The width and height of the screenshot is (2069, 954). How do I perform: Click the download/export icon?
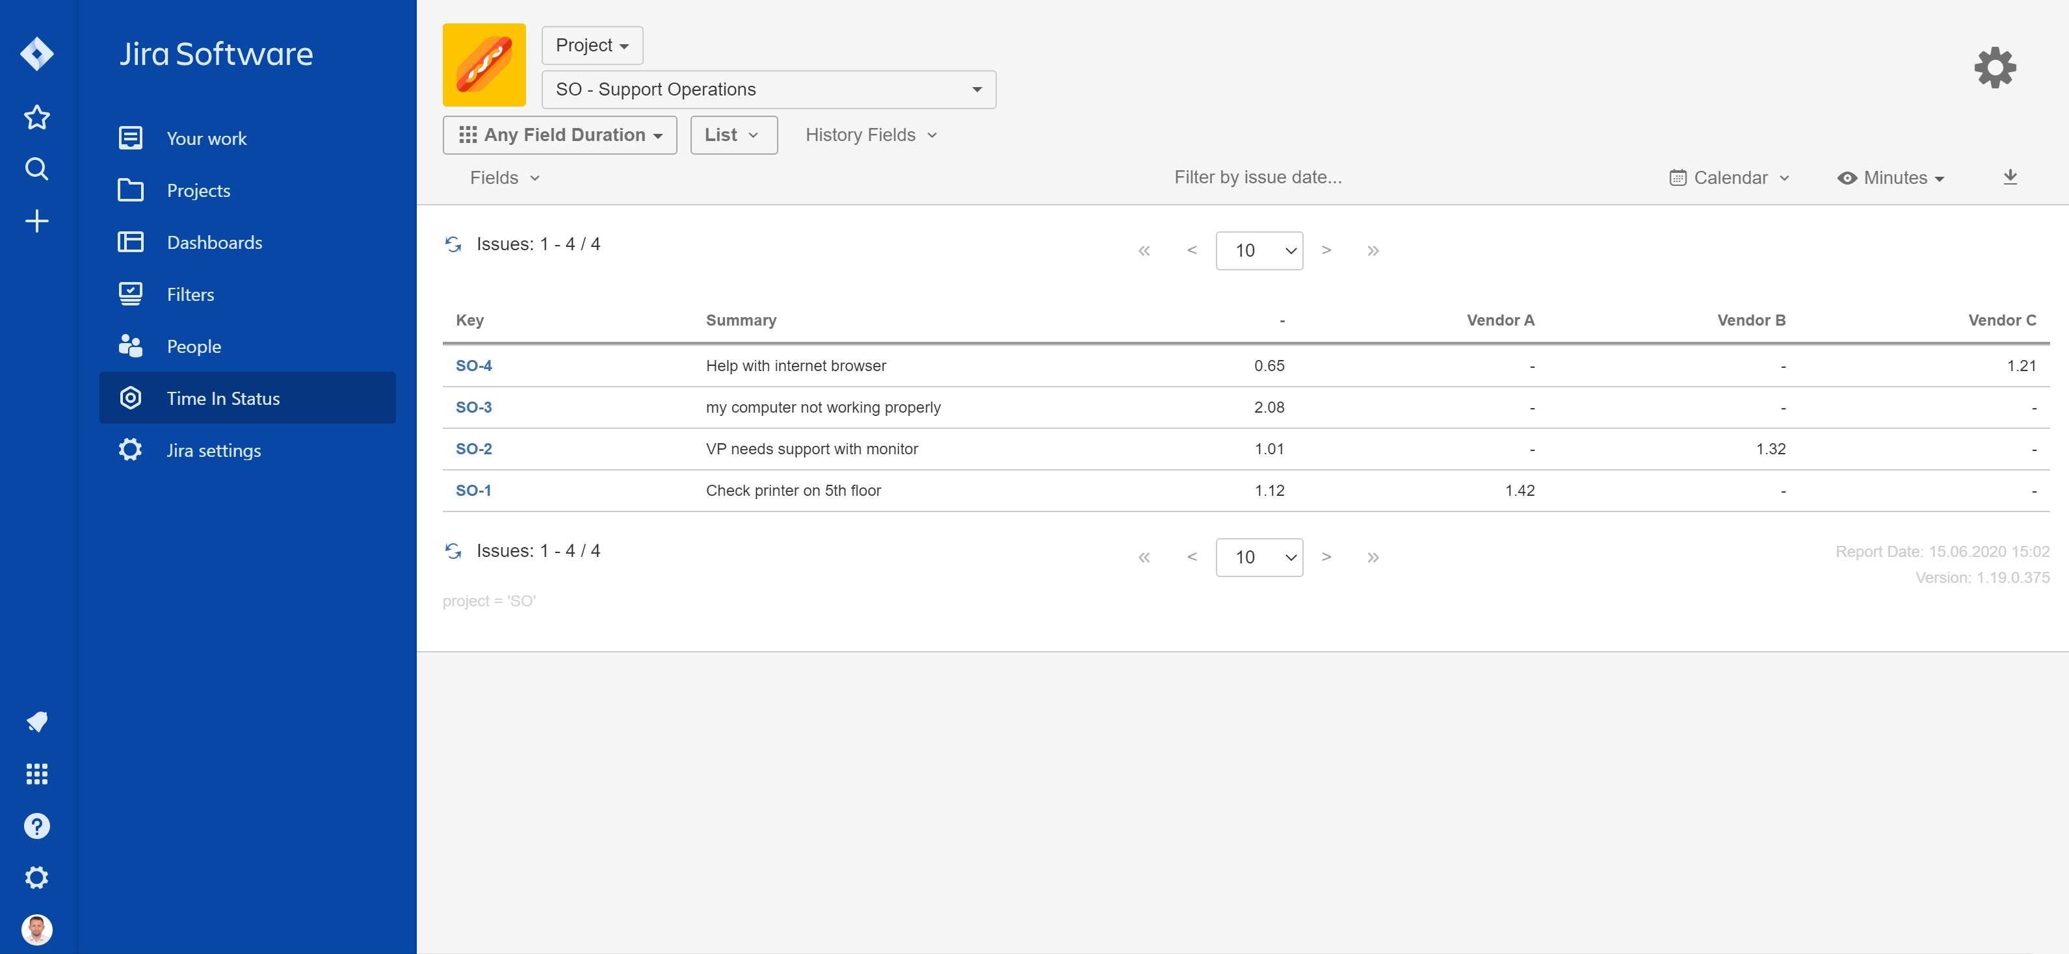[2010, 177]
